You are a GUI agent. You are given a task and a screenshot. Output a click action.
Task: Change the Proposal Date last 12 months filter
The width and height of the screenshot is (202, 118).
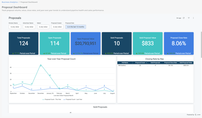pyautogui.click(x=76, y=27)
